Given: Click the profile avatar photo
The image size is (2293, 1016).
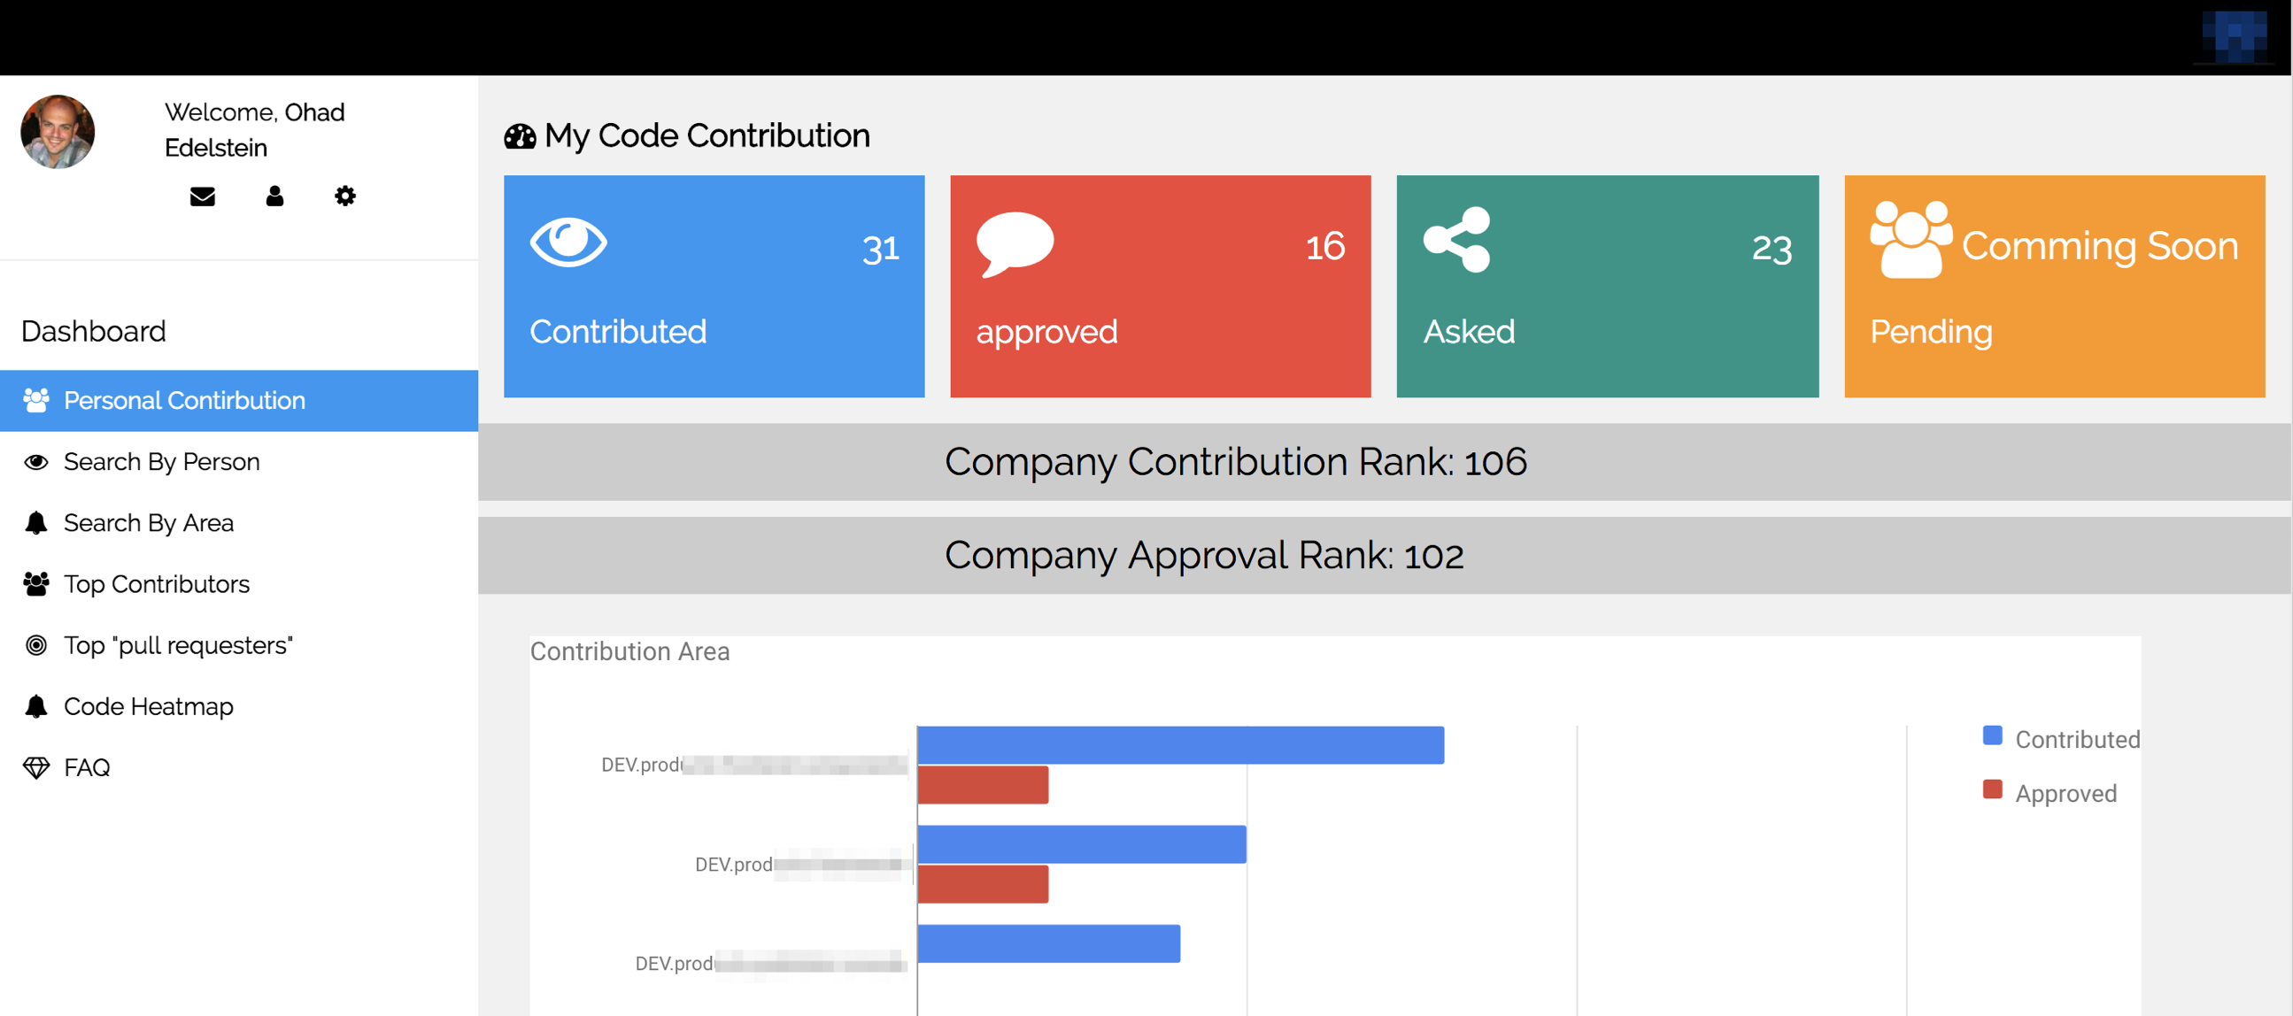Looking at the screenshot, I should tap(58, 132).
